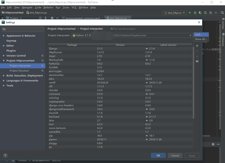Click the stop process square icon

216,13
